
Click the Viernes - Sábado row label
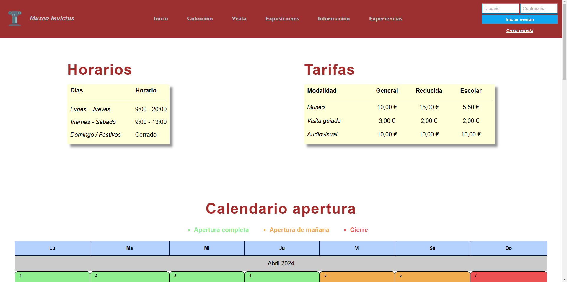(x=93, y=122)
